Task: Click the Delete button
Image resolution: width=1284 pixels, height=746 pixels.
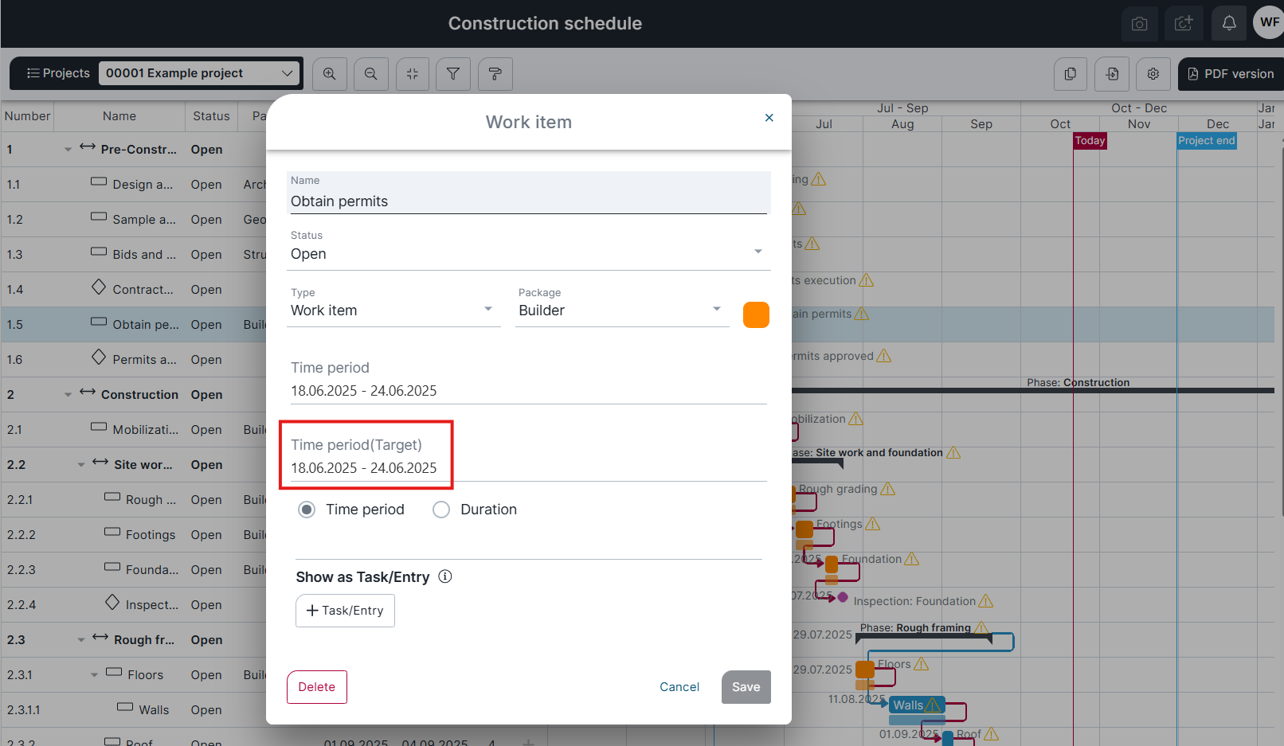Action: click(x=317, y=687)
